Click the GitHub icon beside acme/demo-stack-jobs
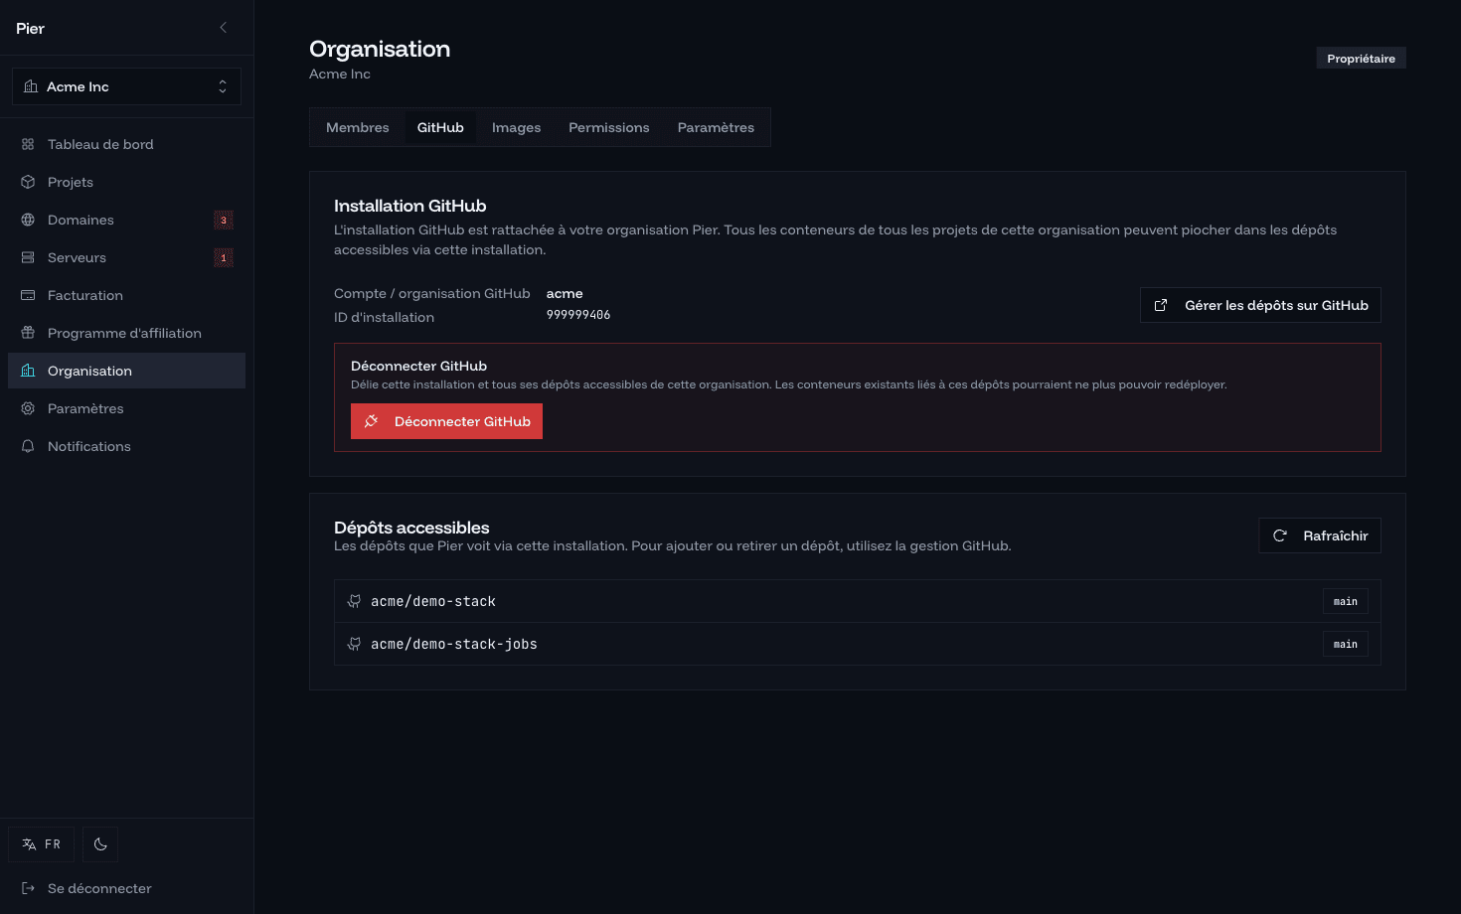The height and width of the screenshot is (914, 1461). pyautogui.click(x=354, y=644)
